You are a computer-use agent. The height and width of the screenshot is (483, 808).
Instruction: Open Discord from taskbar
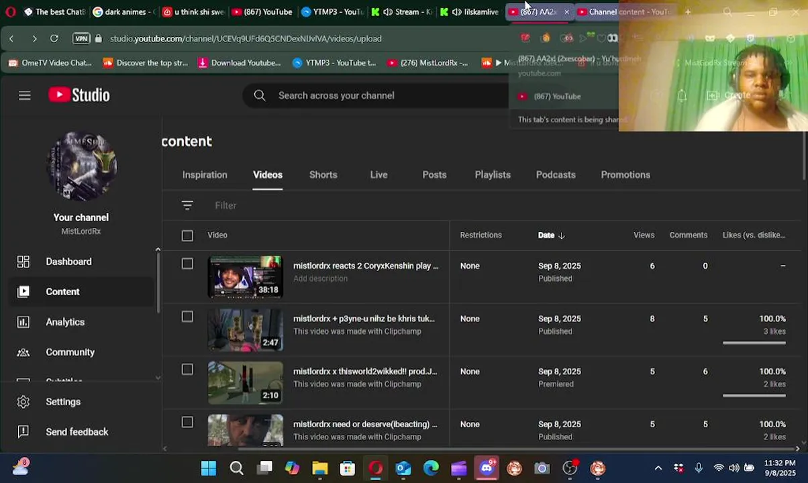(x=487, y=468)
